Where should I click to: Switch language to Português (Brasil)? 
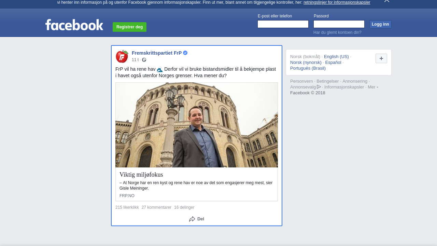point(308,68)
